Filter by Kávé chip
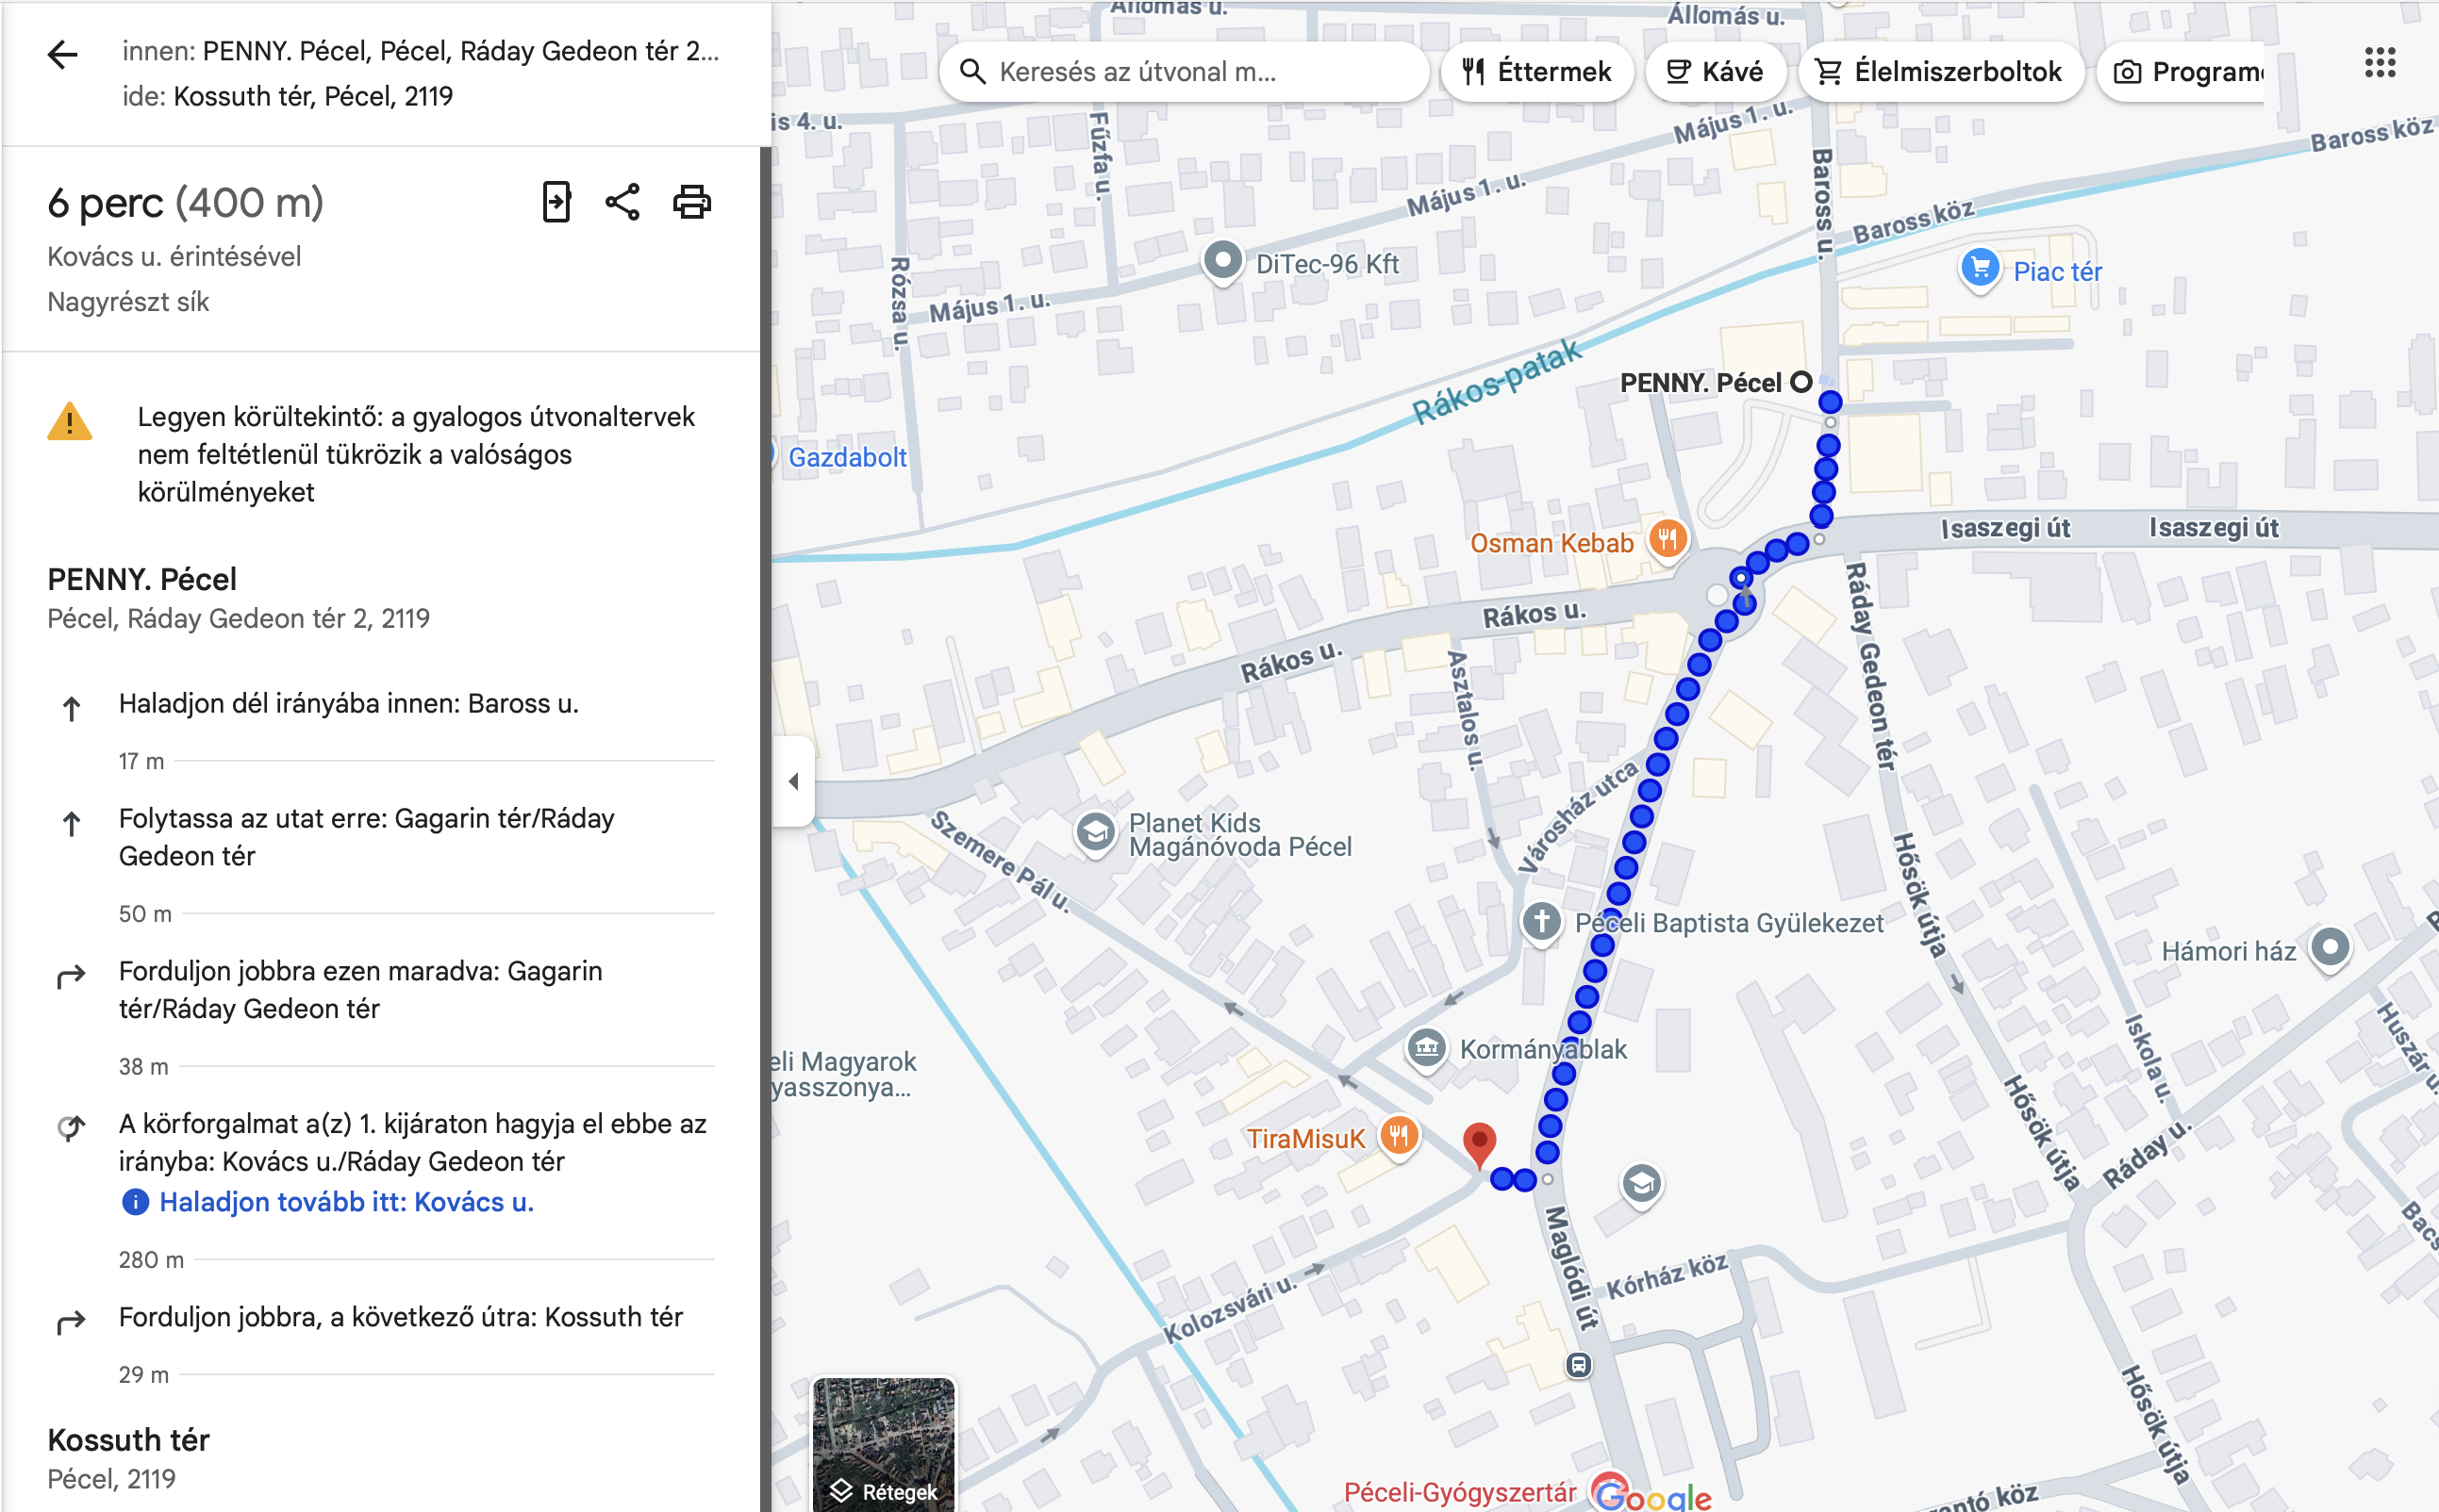The image size is (2439, 1512). point(1714,72)
